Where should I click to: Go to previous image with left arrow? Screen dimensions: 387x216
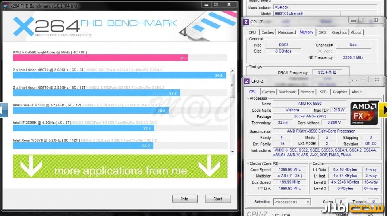(x=4, y=110)
